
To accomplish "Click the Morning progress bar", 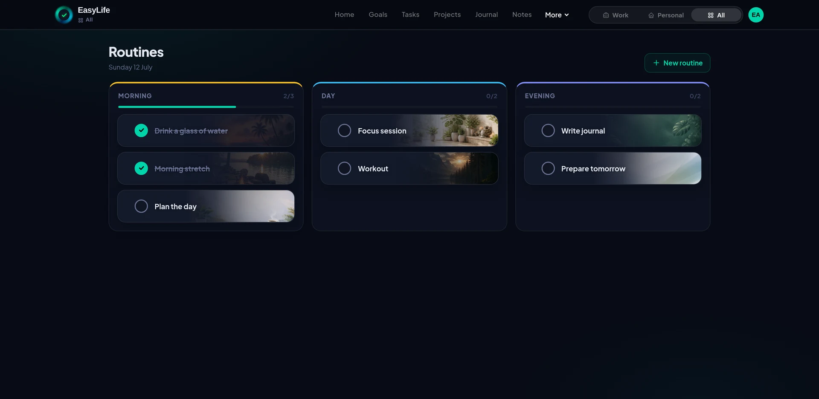I will 206,107.
